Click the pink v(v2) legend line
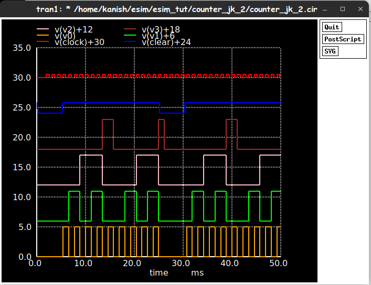 [43, 29]
